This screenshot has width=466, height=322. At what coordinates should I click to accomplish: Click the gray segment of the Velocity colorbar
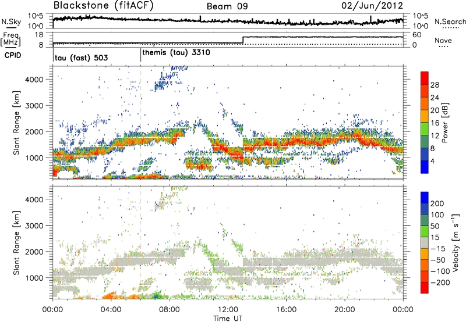[425, 242]
